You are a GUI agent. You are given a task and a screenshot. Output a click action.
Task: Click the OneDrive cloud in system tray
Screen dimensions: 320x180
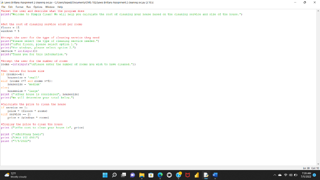280,175
